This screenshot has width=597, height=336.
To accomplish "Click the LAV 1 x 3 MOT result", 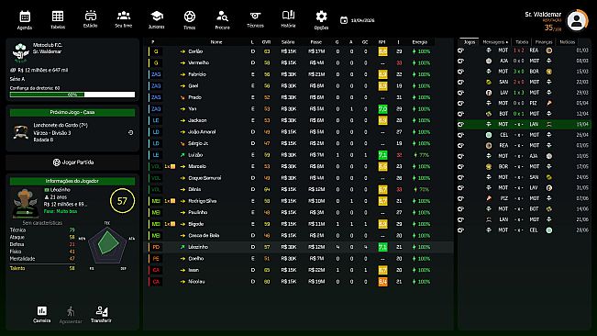I will pyautogui.click(x=518, y=93).
